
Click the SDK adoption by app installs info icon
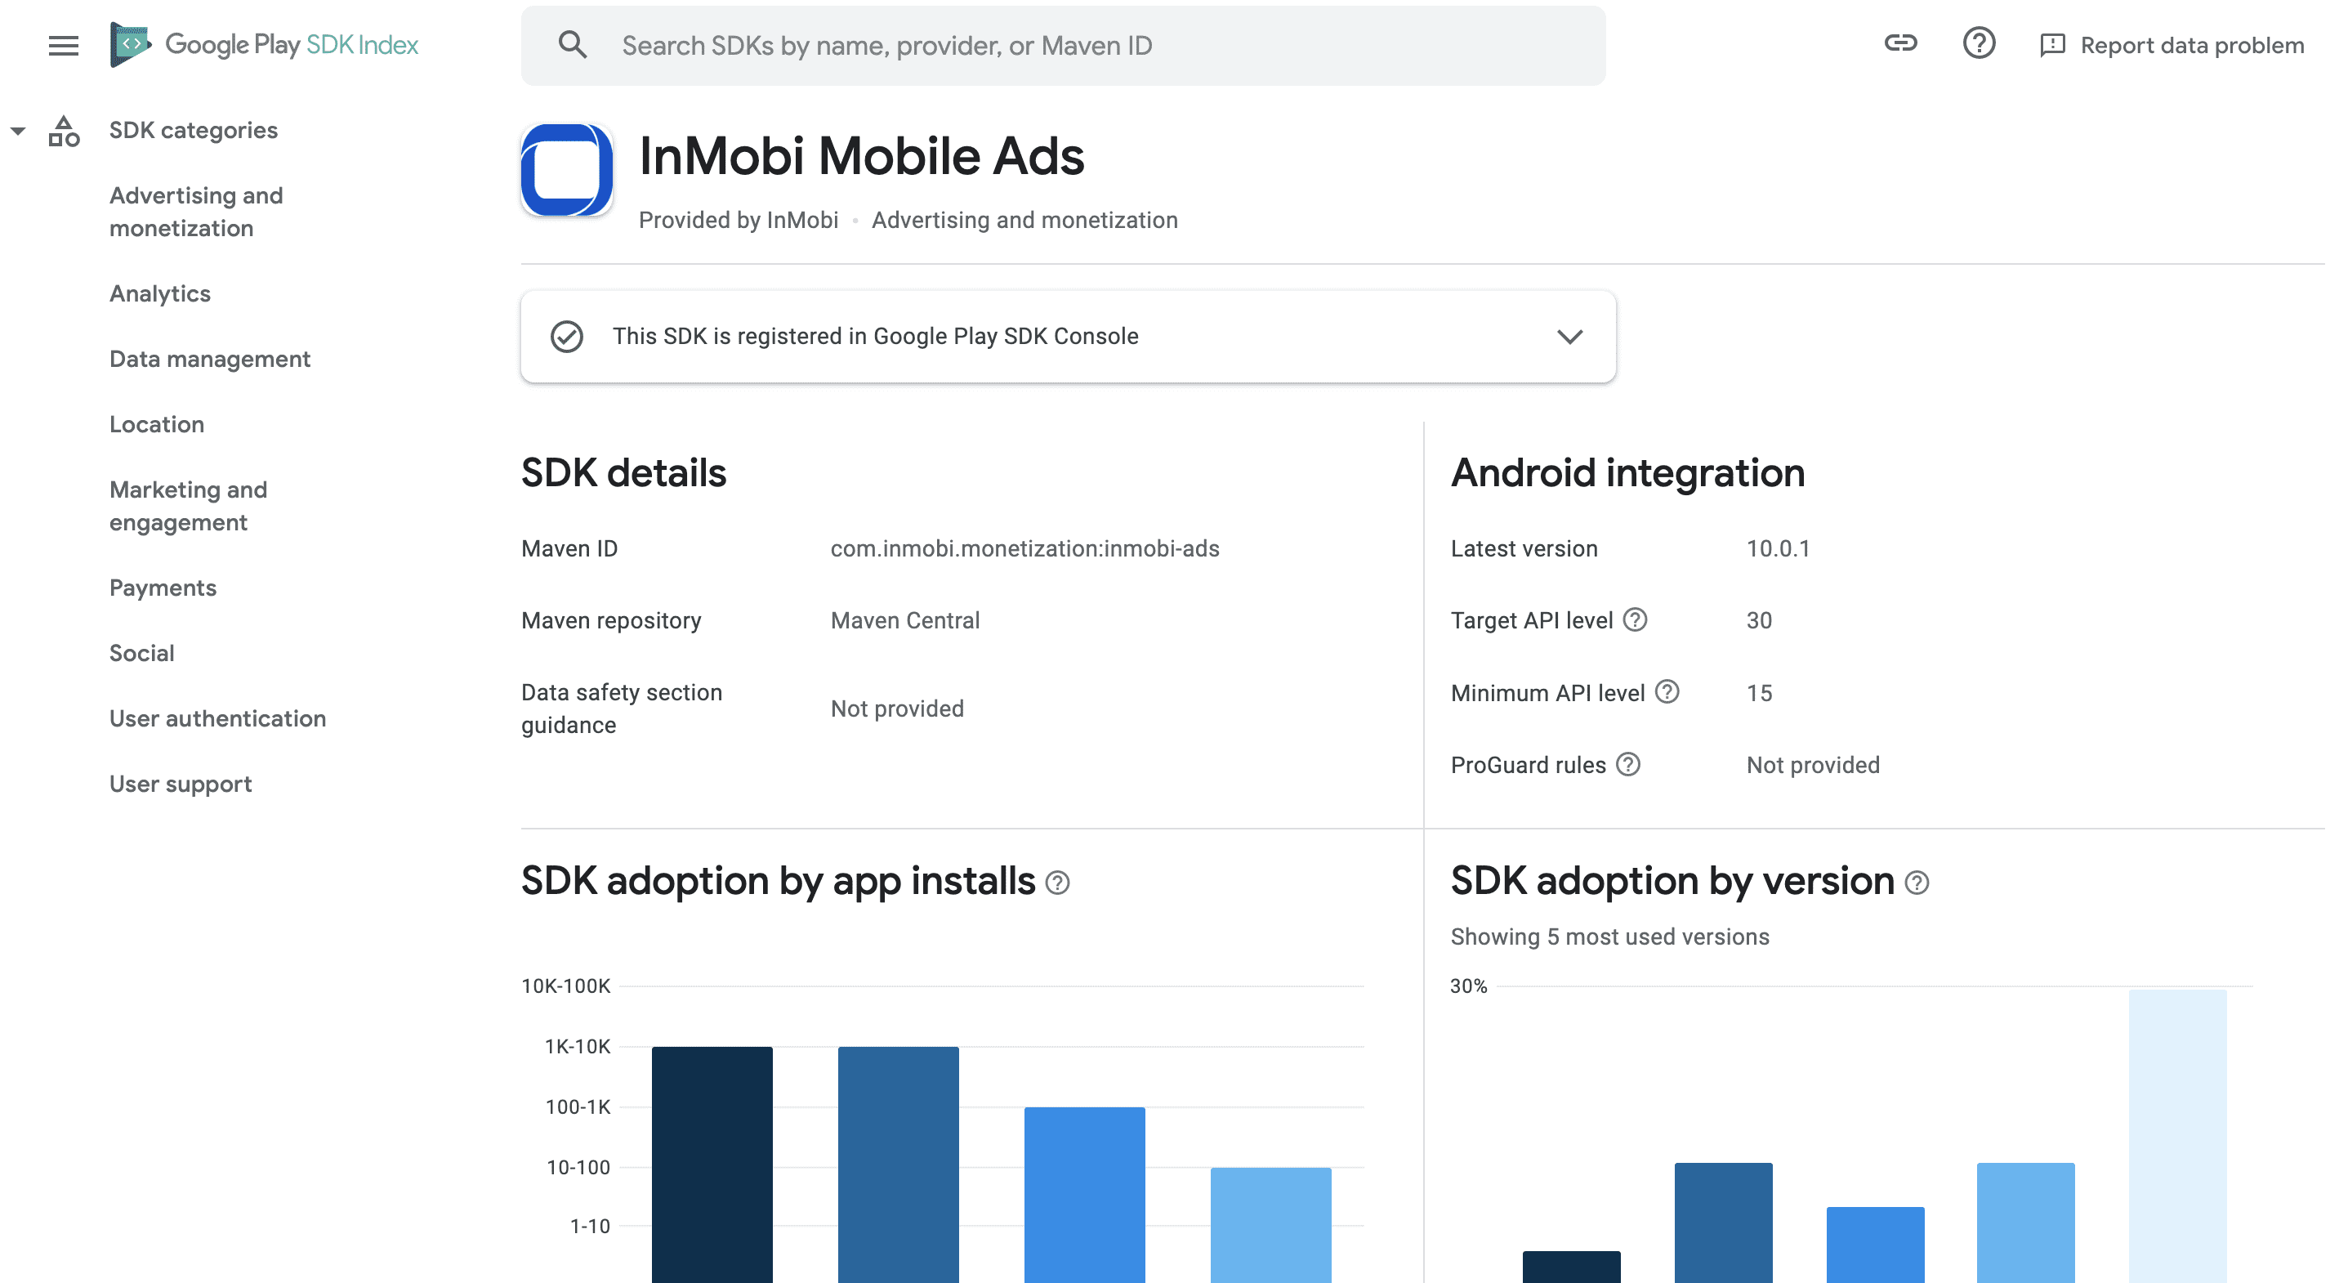click(x=1058, y=884)
